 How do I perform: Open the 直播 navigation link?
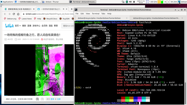coord(29,26)
